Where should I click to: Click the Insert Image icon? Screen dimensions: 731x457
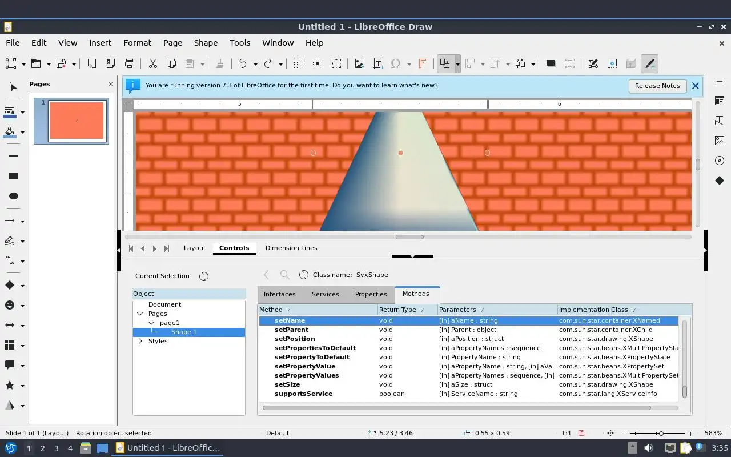point(359,63)
